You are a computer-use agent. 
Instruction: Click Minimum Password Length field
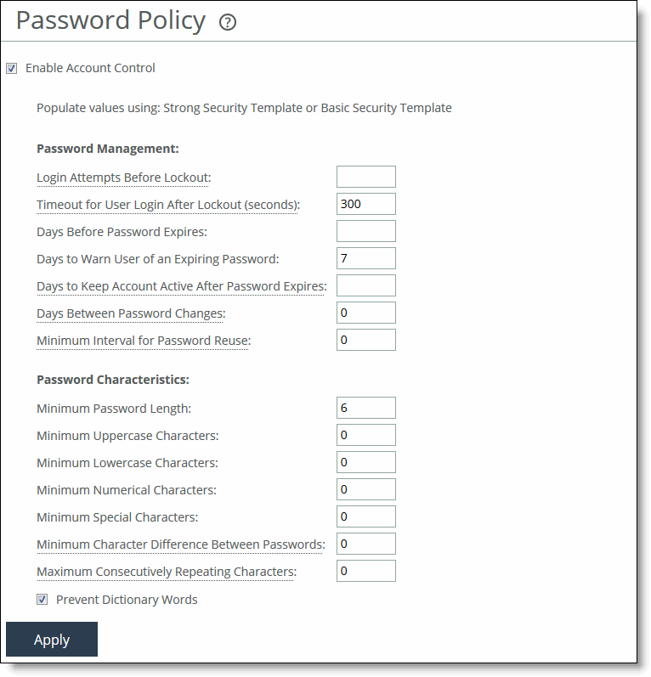point(365,408)
